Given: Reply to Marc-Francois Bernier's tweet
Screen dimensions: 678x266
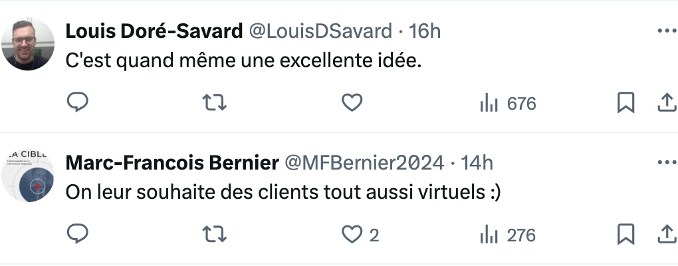Looking at the screenshot, I should pyautogui.click(x=78, y=235).
